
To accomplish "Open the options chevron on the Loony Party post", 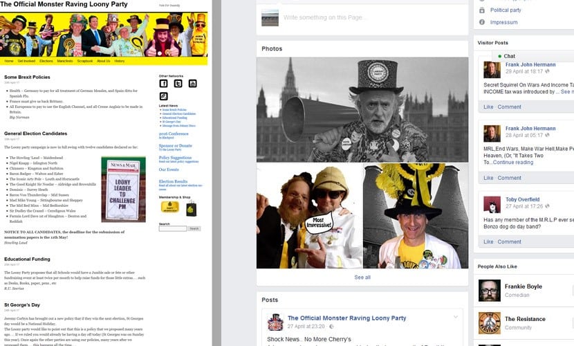I will (456, 317).
